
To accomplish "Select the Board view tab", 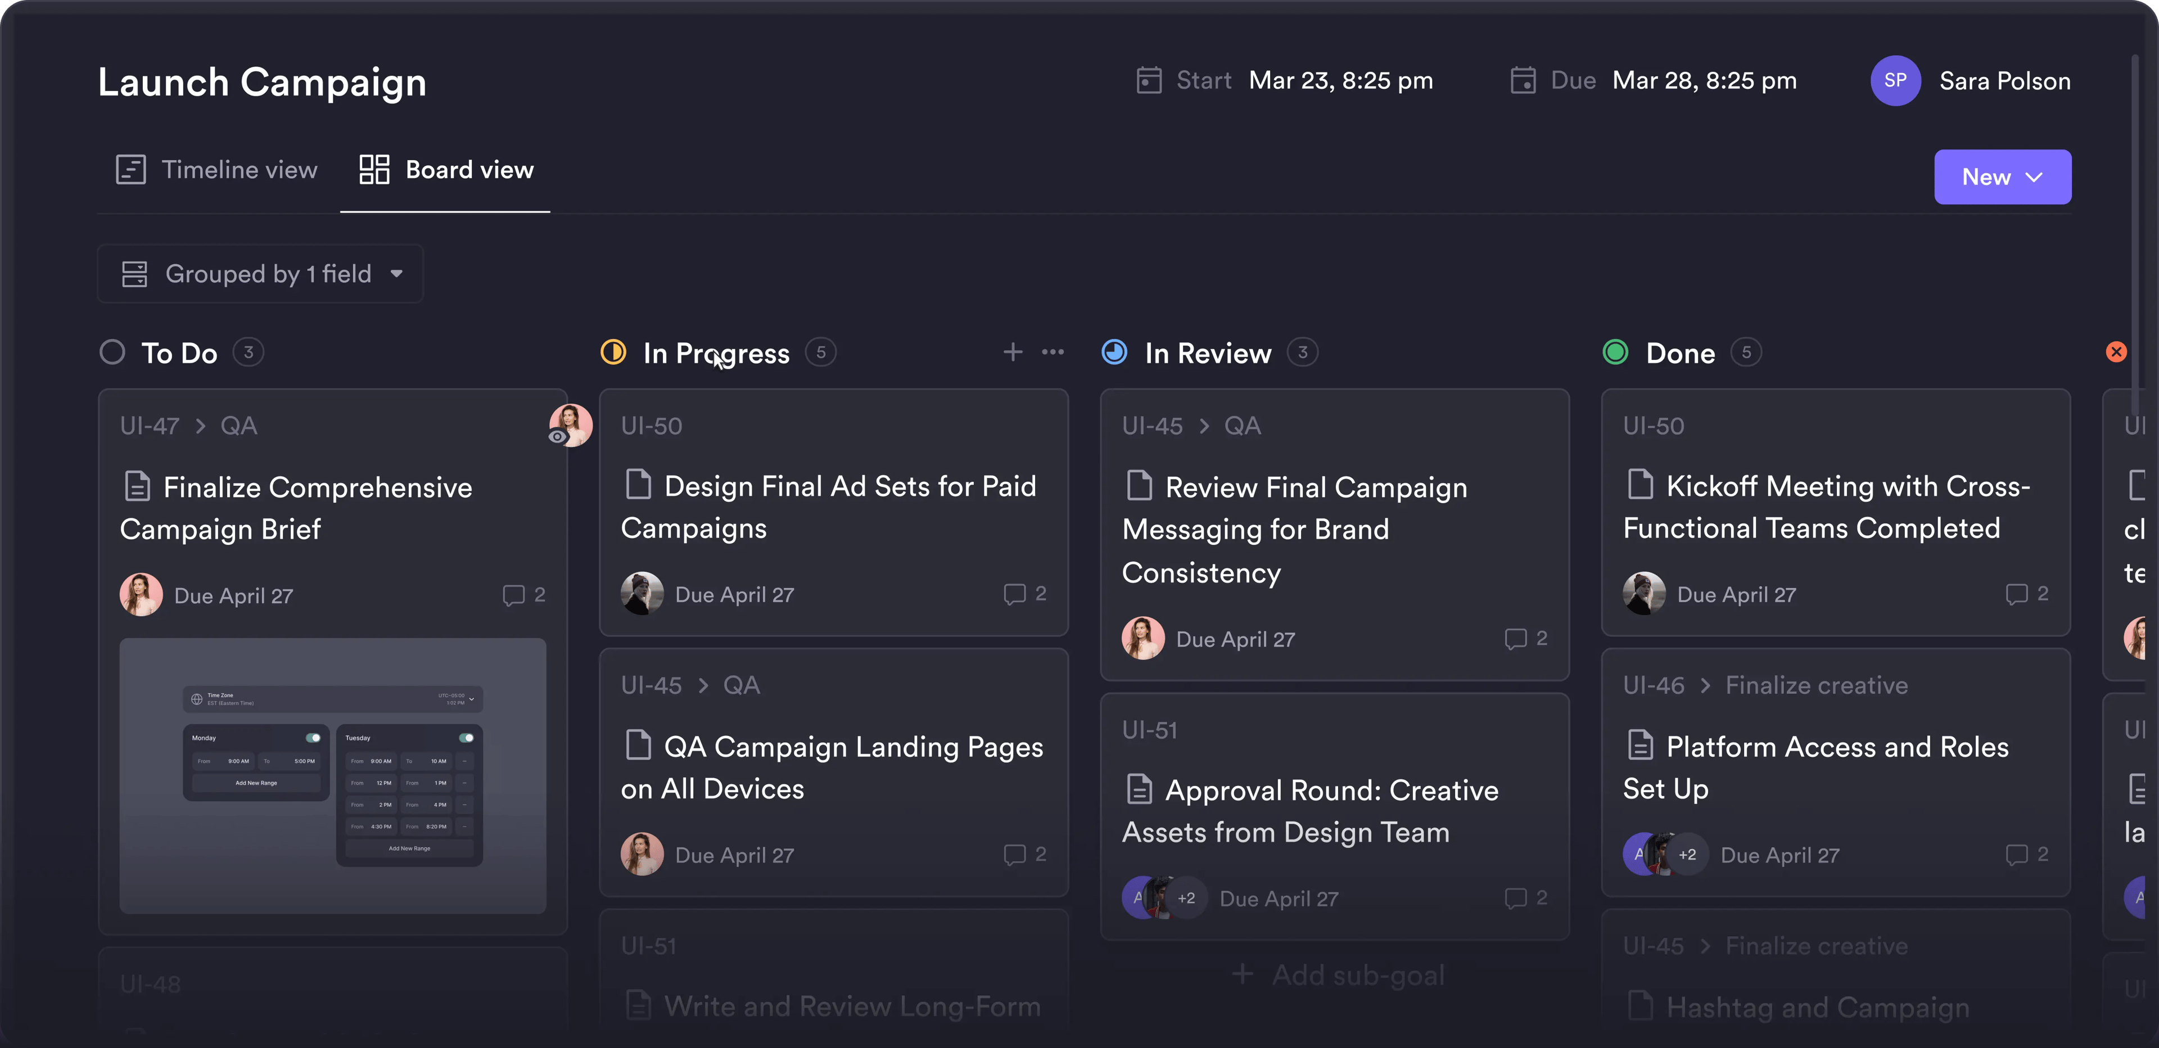I will point(446,170).
